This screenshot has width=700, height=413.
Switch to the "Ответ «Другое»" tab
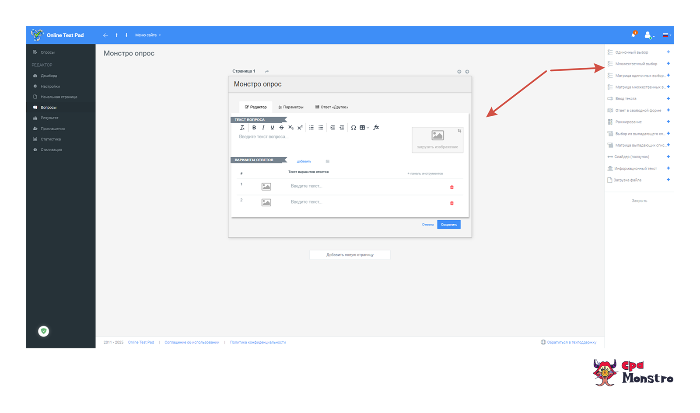pyautogui.click(x=332, y=107)
